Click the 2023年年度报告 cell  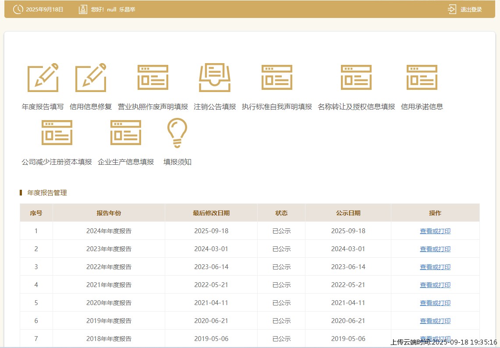[109, 249]
